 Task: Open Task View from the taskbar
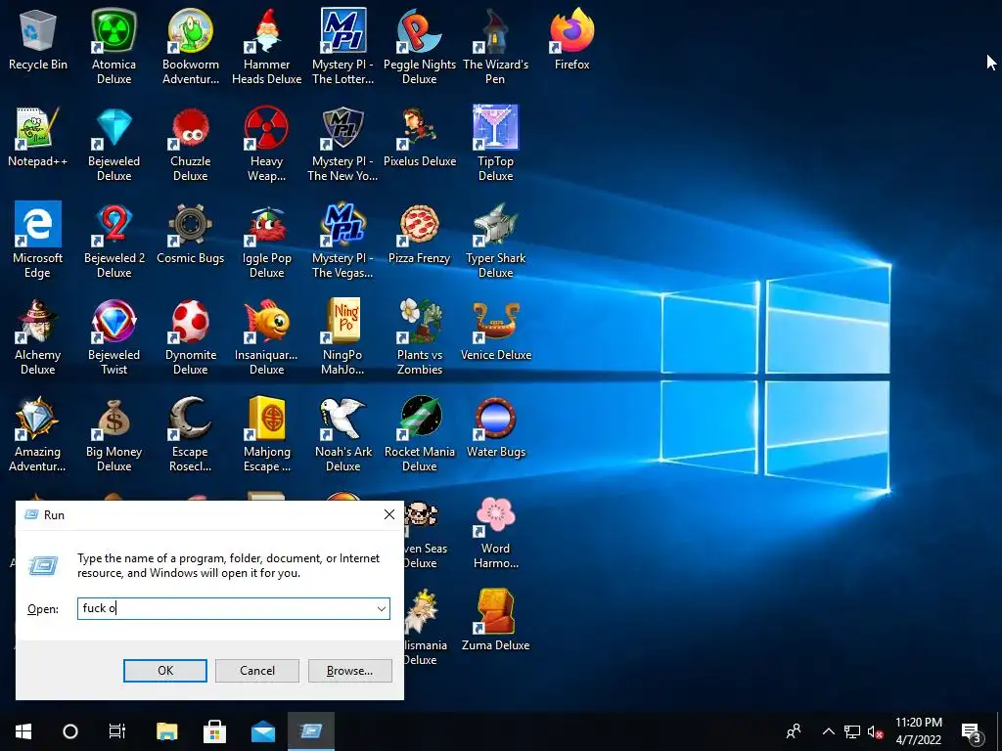117,731
